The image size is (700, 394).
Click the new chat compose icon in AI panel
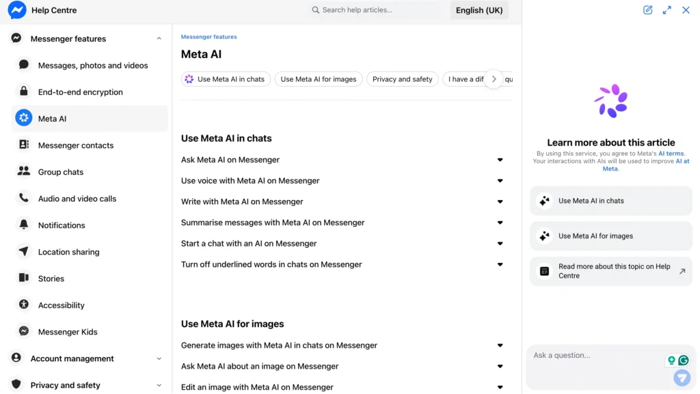648,10
